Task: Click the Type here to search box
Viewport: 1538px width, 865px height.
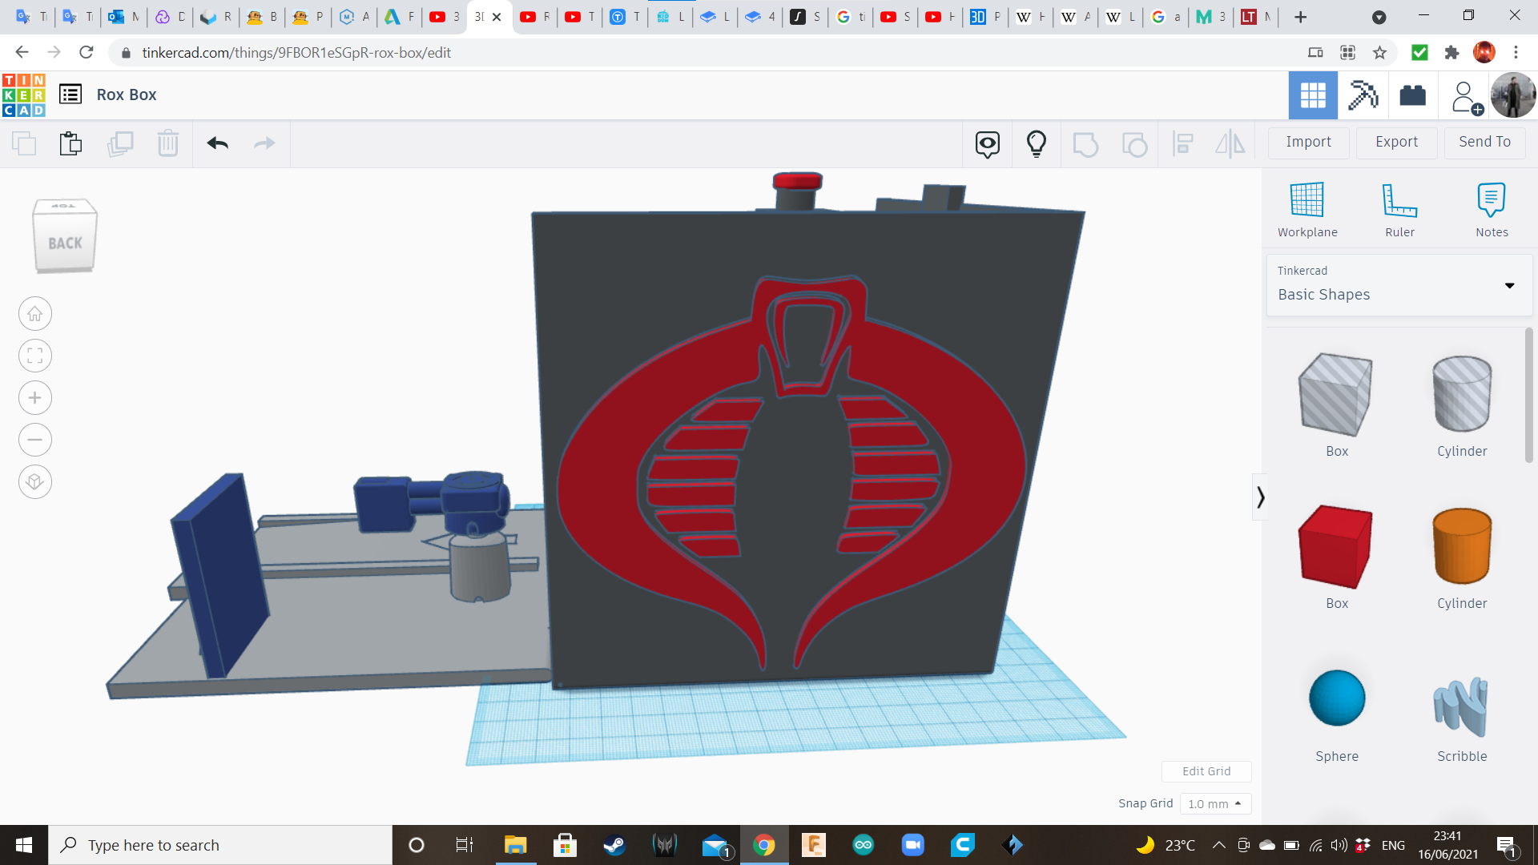Action: point(220,845)
